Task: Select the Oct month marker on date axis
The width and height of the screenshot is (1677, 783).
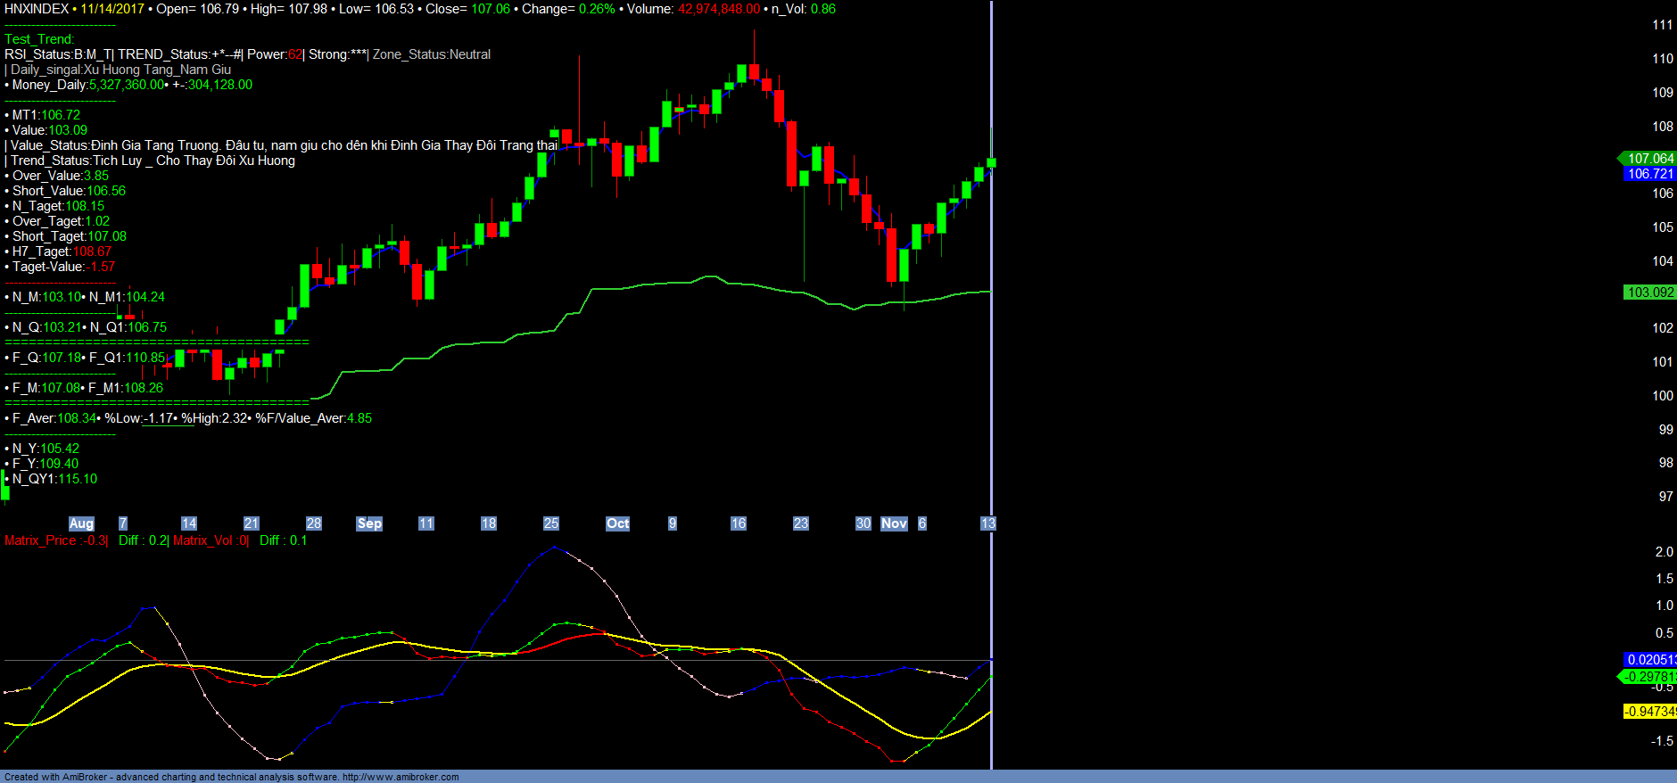Action: (617, 523)
